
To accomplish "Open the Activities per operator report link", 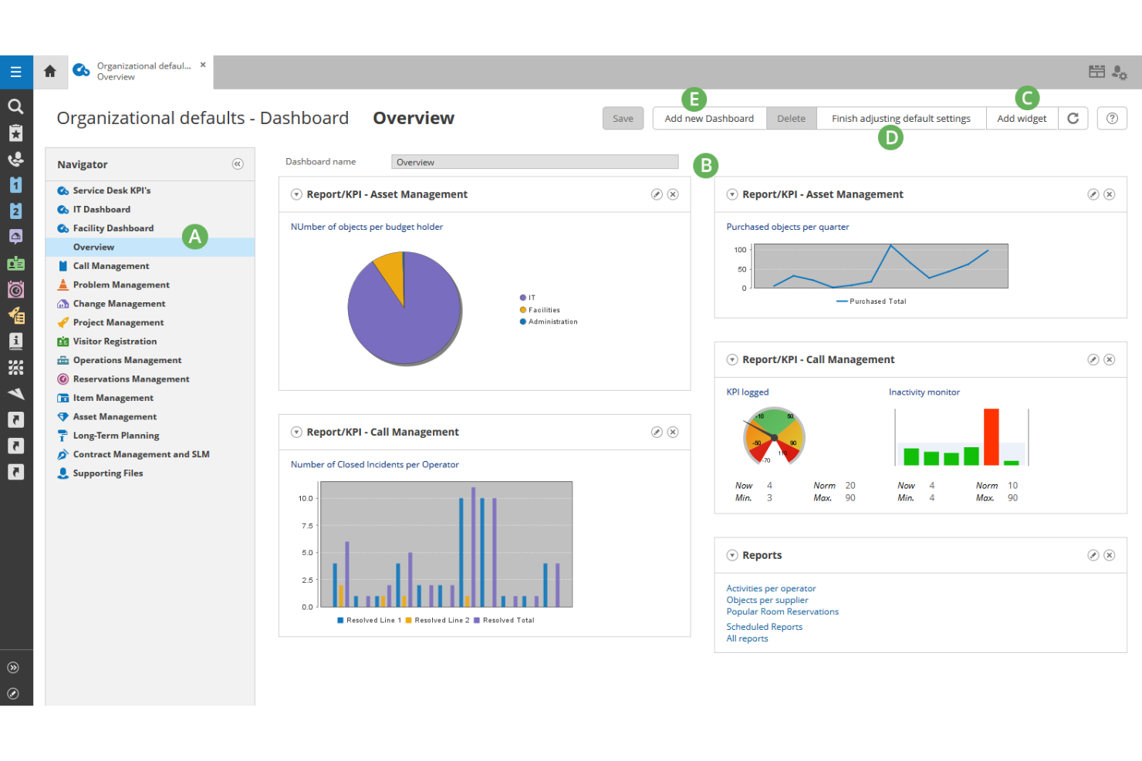I will 770,588.
